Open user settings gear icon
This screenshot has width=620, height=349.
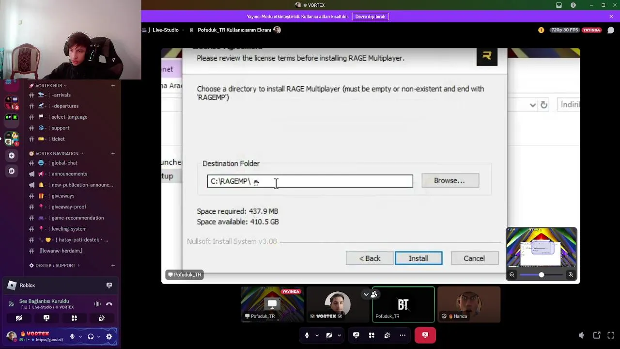coord(109,336)
